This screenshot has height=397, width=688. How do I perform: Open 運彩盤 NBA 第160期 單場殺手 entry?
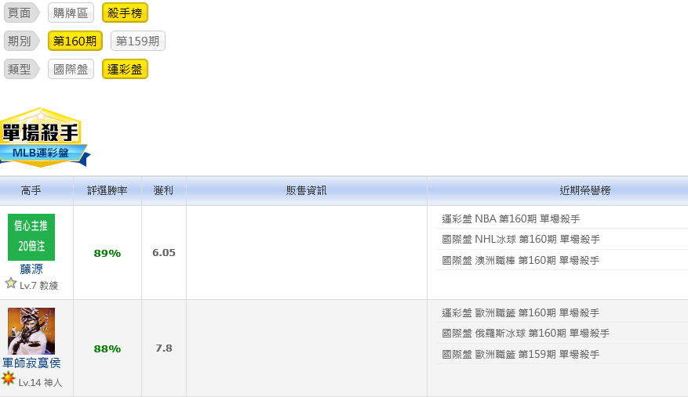[511, 218]
